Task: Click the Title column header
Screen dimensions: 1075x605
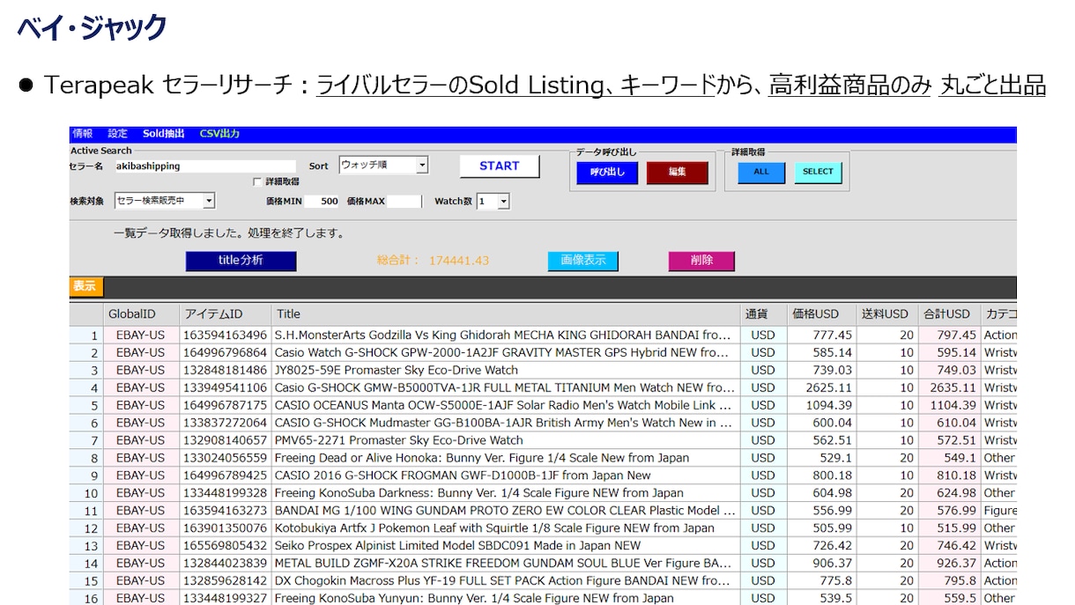Action: 506,314
